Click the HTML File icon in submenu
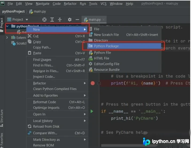The width and height of the screenshot is (191, 148). (x=91, y=58)
